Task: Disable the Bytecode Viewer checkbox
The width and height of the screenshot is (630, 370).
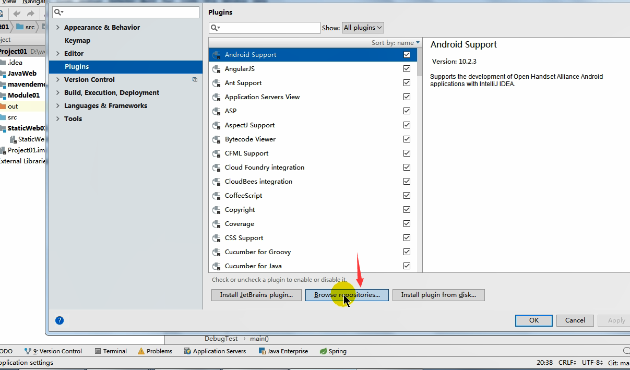Action: pyautogui.click(x=407, y=139)
